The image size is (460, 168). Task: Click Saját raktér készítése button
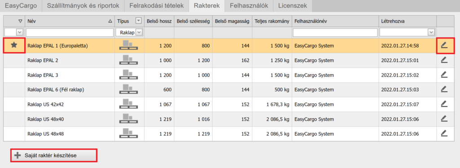click(54, 155)
